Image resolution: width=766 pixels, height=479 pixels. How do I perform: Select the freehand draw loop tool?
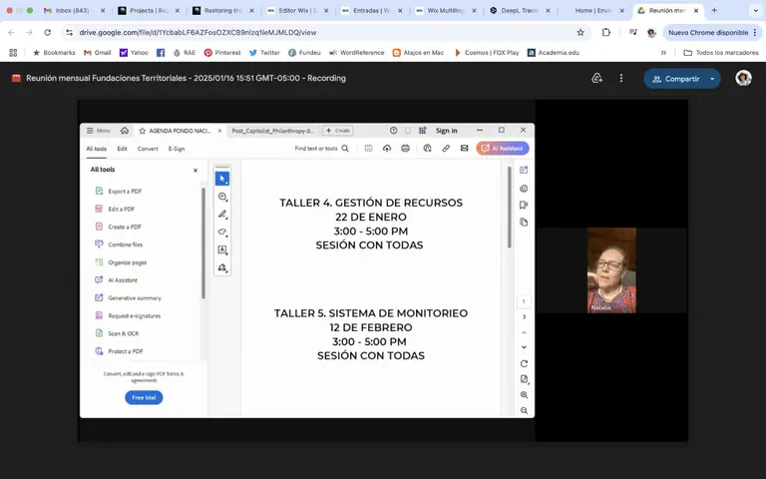[x=222, y=232]
